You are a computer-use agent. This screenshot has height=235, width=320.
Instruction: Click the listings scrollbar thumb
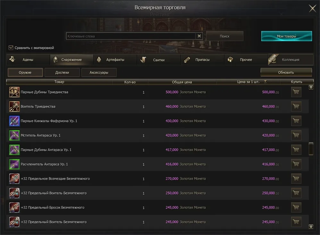(x=311, y=149)
